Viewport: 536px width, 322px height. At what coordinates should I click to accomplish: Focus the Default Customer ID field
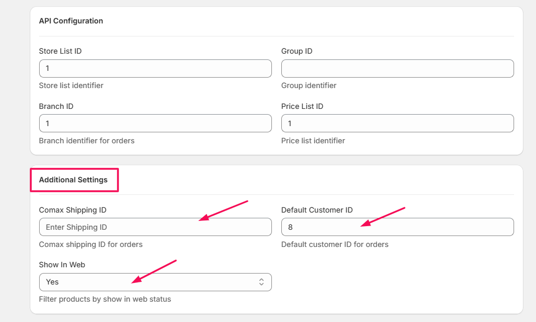[x=397, y=227]
